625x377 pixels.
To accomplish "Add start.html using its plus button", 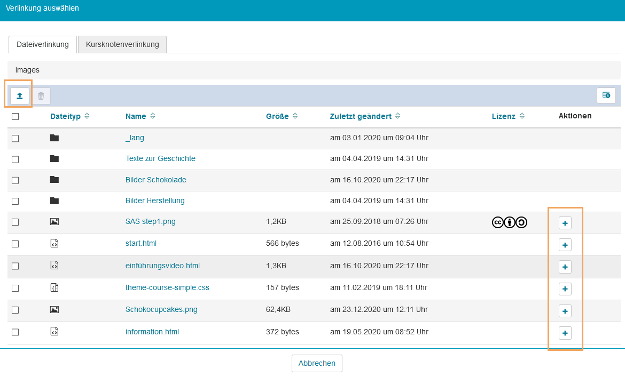I will click(x=565, y=245).
